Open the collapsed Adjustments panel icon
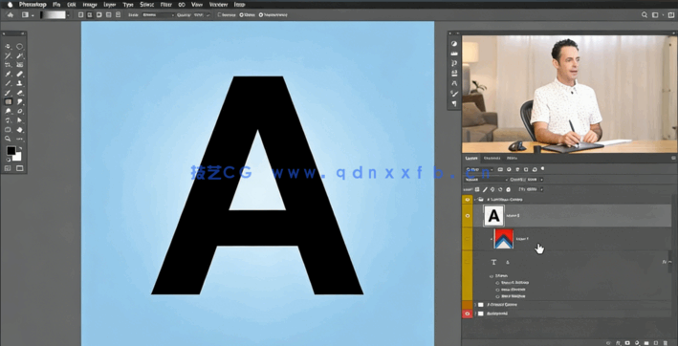The height and width of the screenshot is (346, 678). (454, 44)
